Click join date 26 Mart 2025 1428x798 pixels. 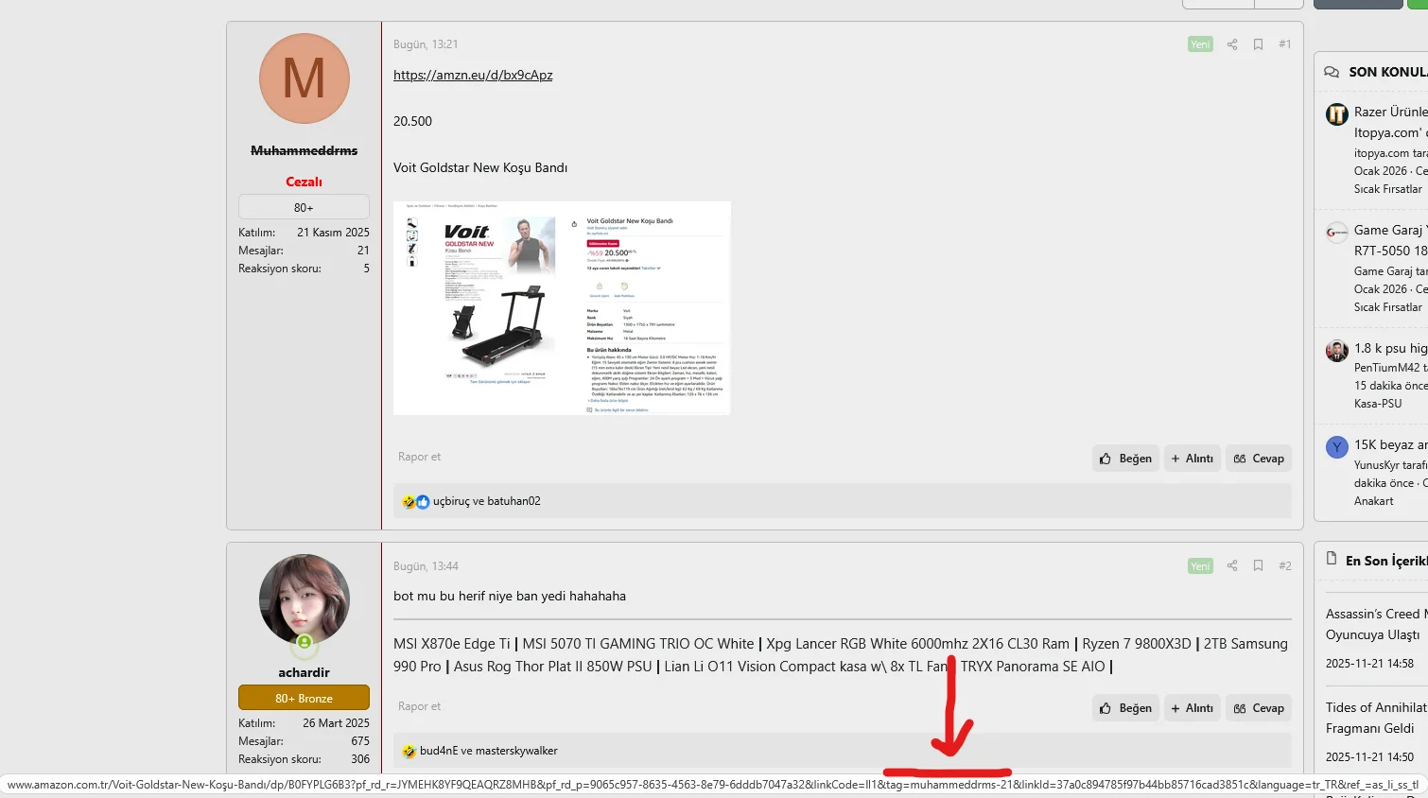click(x=336, y=723)
